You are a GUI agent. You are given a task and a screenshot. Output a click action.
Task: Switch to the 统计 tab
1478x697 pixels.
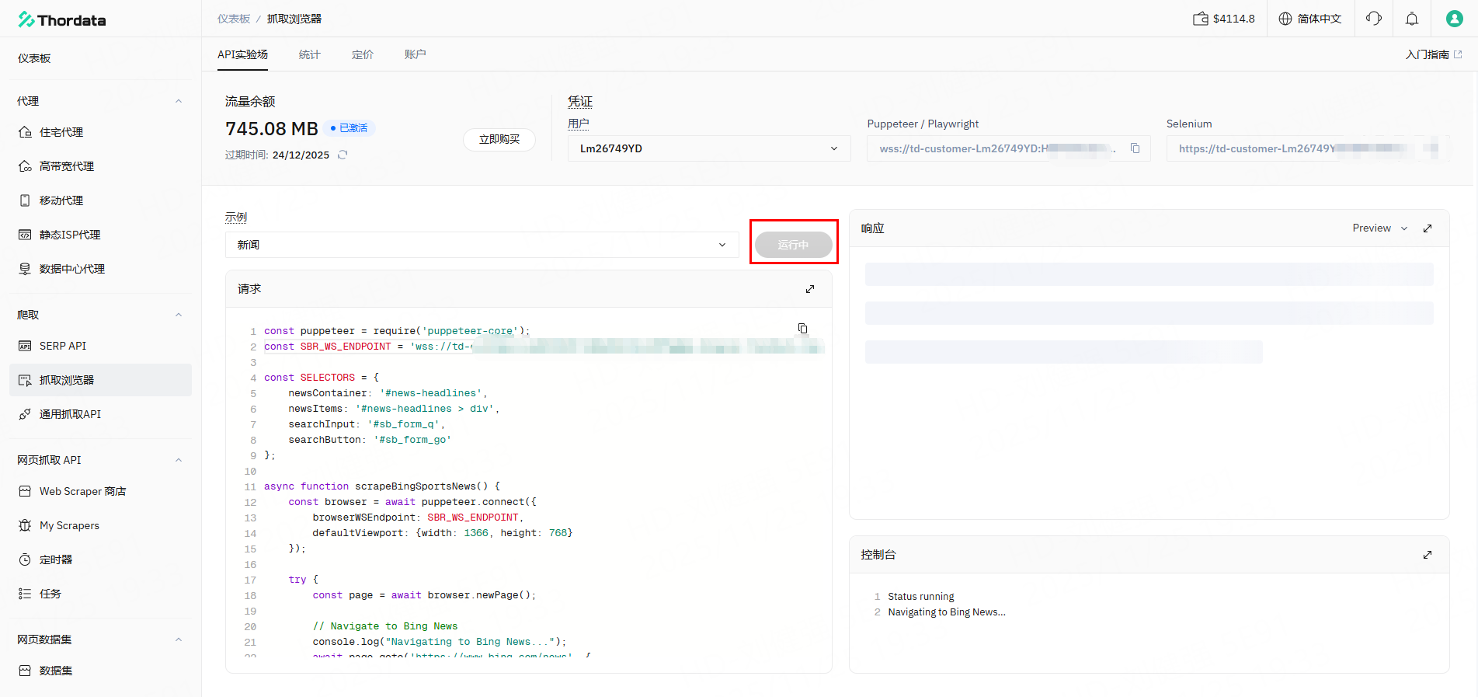tap(309, 54)
